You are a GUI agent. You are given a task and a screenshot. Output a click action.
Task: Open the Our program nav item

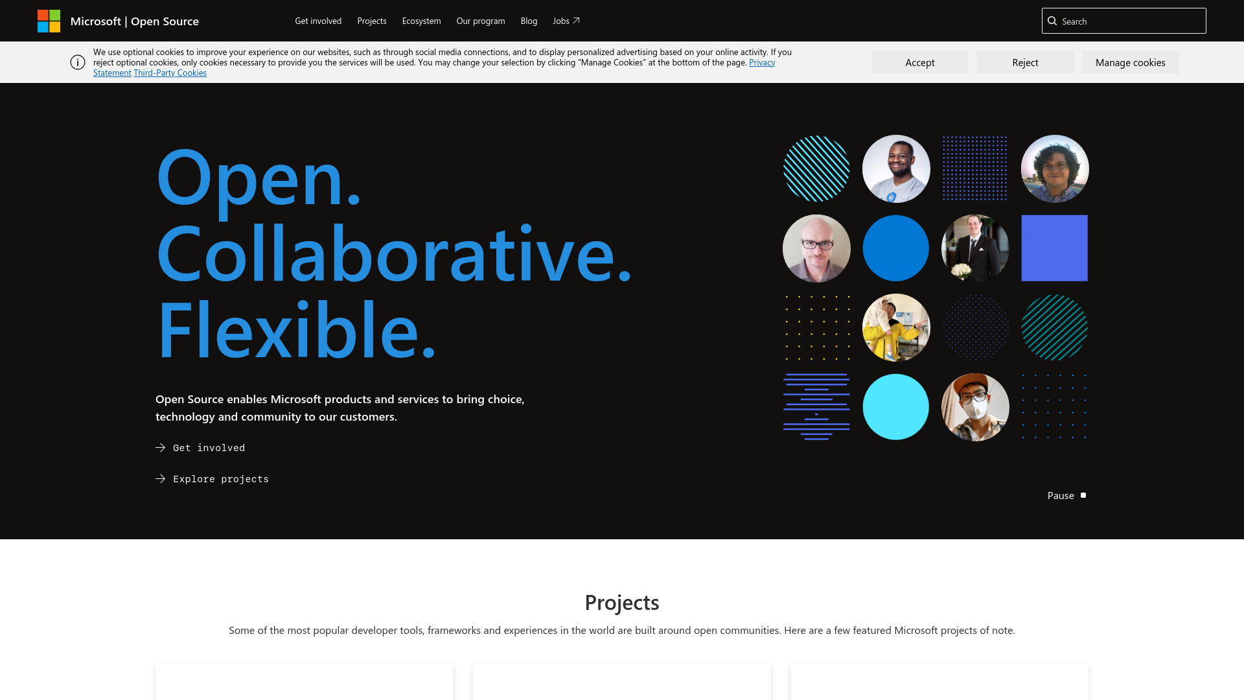[481, 21]
